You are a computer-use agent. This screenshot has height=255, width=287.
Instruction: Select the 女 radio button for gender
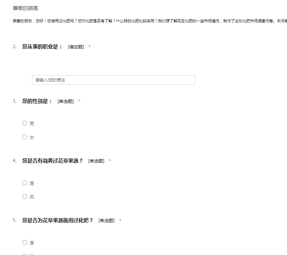pyautogui.click(x=25, y=137)
